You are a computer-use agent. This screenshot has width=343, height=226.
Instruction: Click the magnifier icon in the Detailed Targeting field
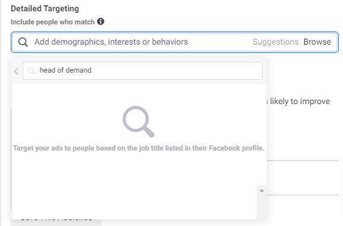point(23,42)
